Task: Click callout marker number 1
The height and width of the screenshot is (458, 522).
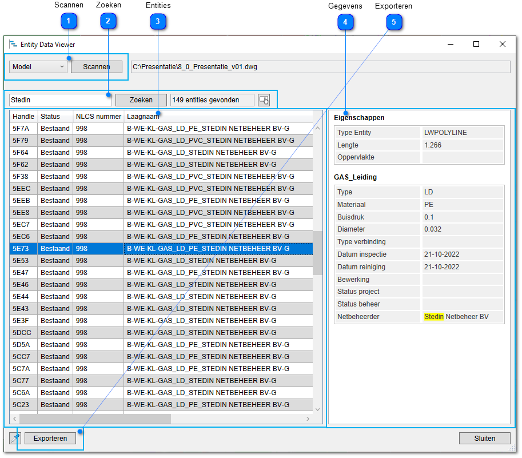Action: (x=69, y=21)
